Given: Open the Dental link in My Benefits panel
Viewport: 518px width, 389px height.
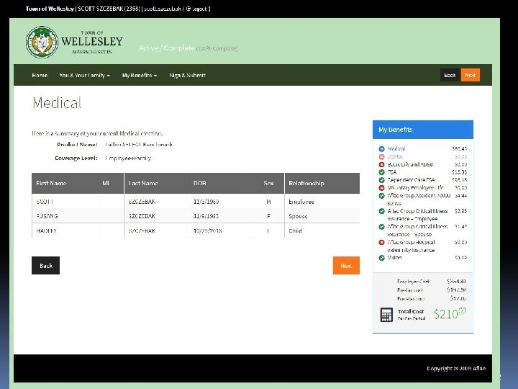Looking at the screenshot, I should [395, 156].
